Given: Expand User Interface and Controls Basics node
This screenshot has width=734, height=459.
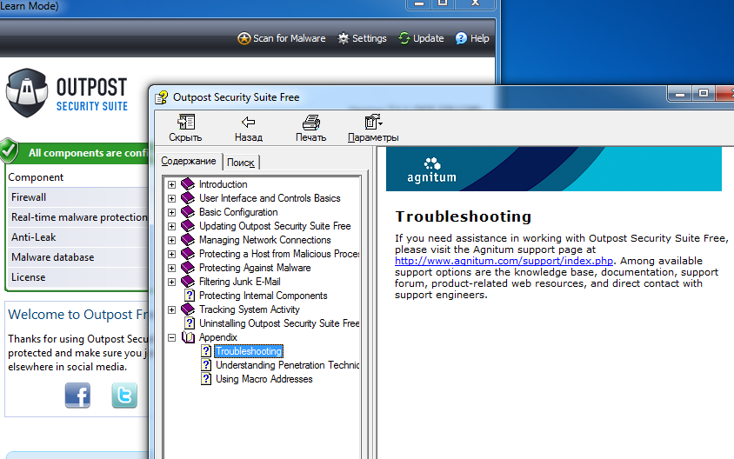Looking at the screenshot, I should click(x=172, y=199).
